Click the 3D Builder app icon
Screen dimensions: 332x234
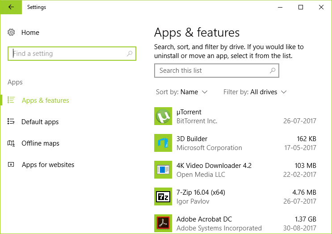coord(163,143)
